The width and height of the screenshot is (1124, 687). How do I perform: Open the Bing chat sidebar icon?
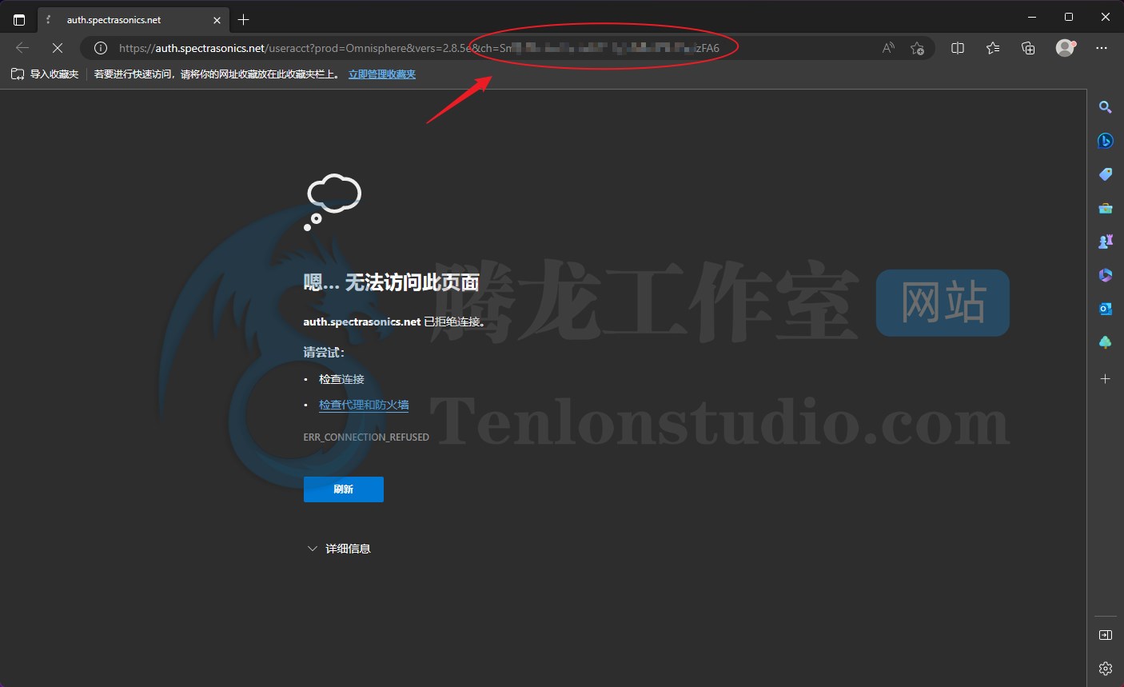(1106, 141)
